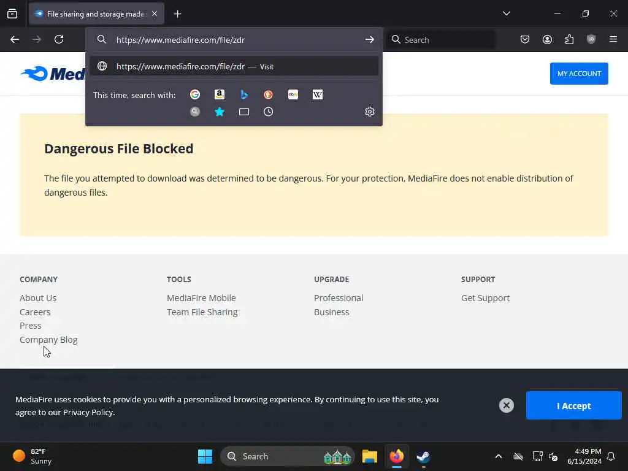Open Firefox hamburger application menu
Screen dimensions: 628x471
[613, 39]
